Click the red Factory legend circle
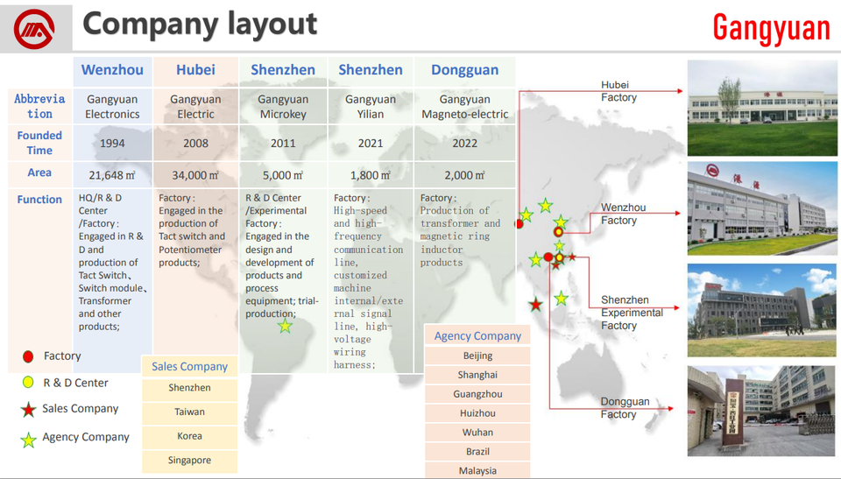The width and height of the screenshot is (841, 479). point(28,356)
